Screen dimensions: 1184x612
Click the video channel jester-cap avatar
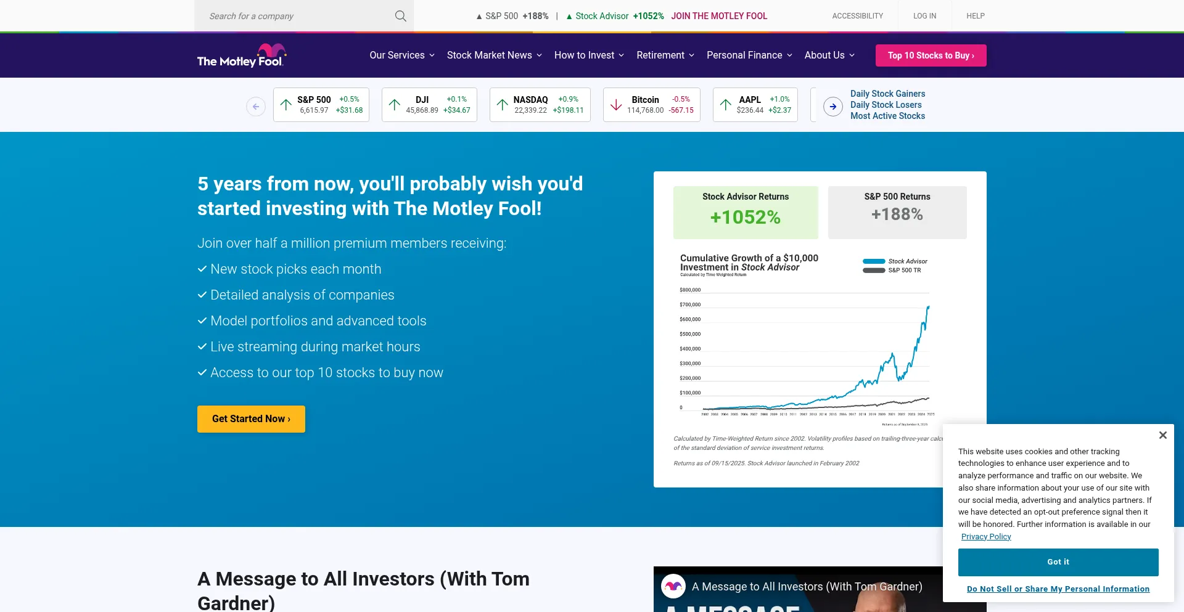(x=673, y=586)
